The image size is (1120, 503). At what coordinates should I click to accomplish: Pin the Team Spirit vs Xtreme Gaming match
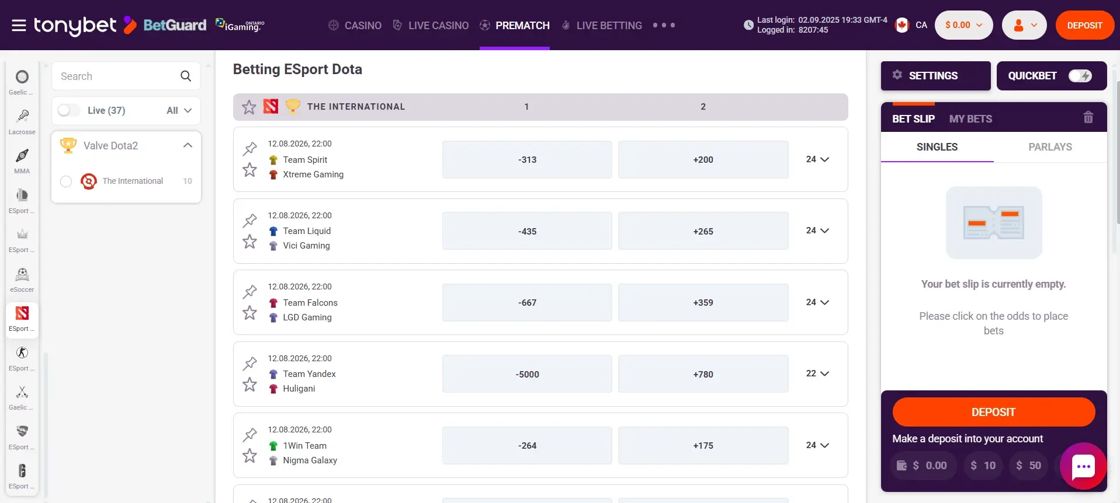point(250,148)
